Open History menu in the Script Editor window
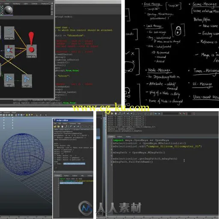219x219 pixels. 65,124
